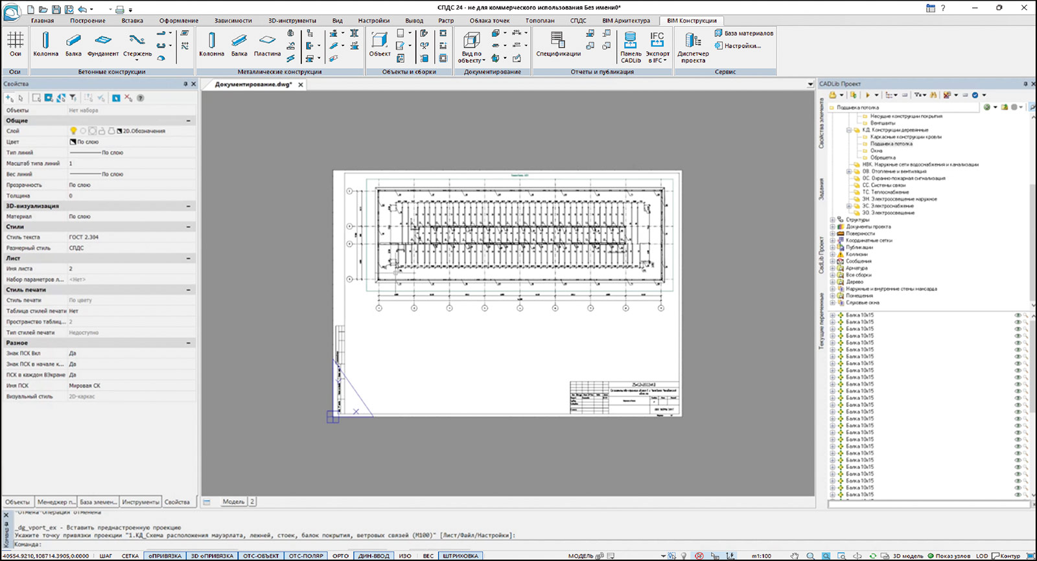Toggle ОРТО mode in status bar
1037x561 pixels.
click(340, 556)
